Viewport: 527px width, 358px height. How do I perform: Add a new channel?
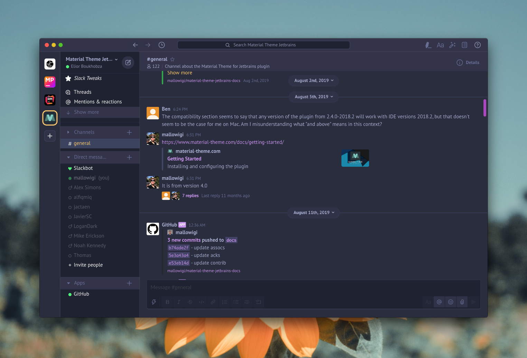(x=129, y=132)
